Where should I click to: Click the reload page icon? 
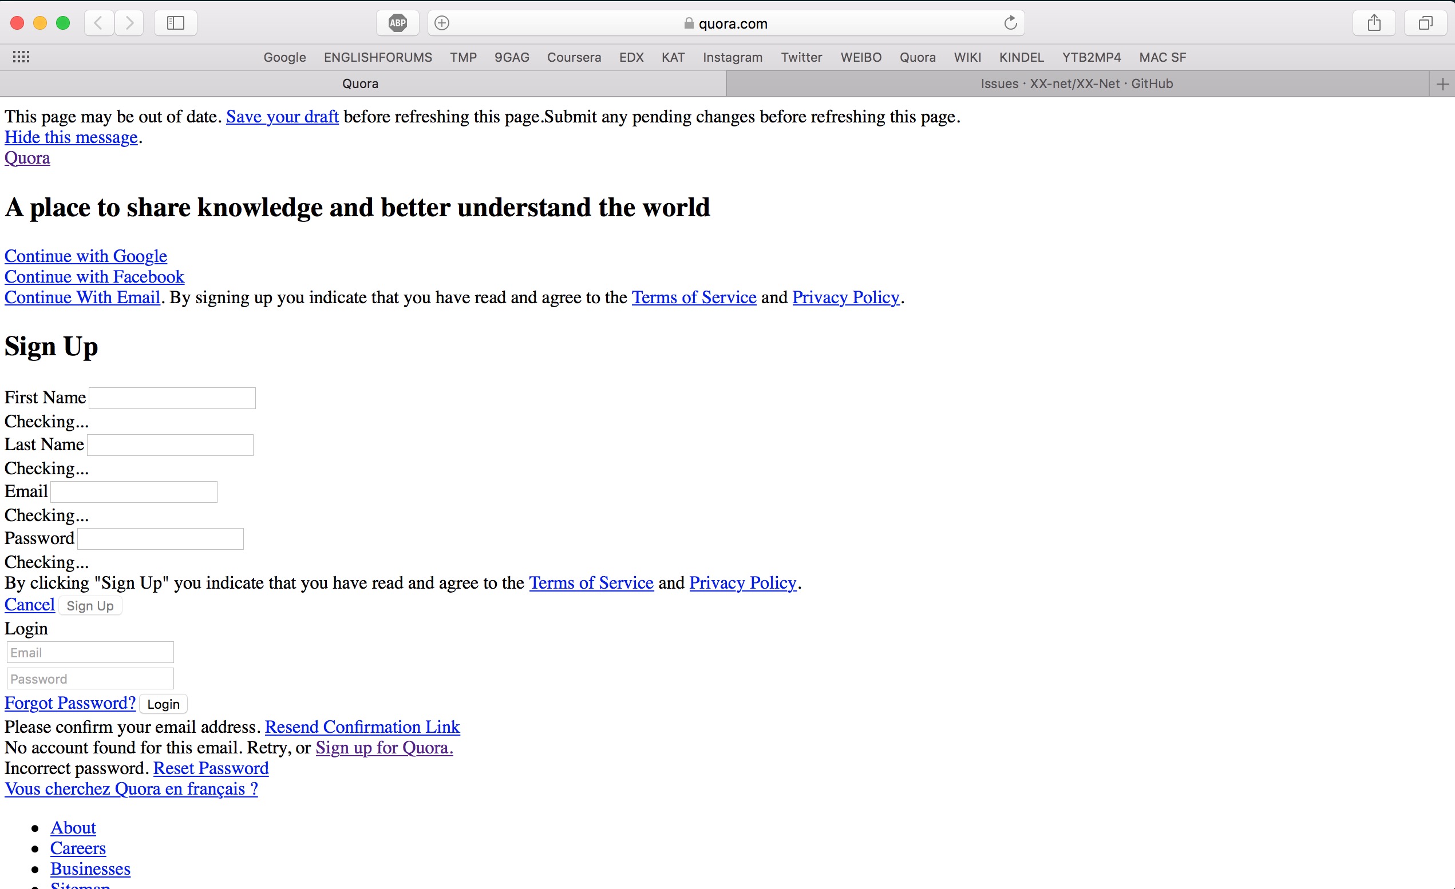click(x=1010, y=23)
